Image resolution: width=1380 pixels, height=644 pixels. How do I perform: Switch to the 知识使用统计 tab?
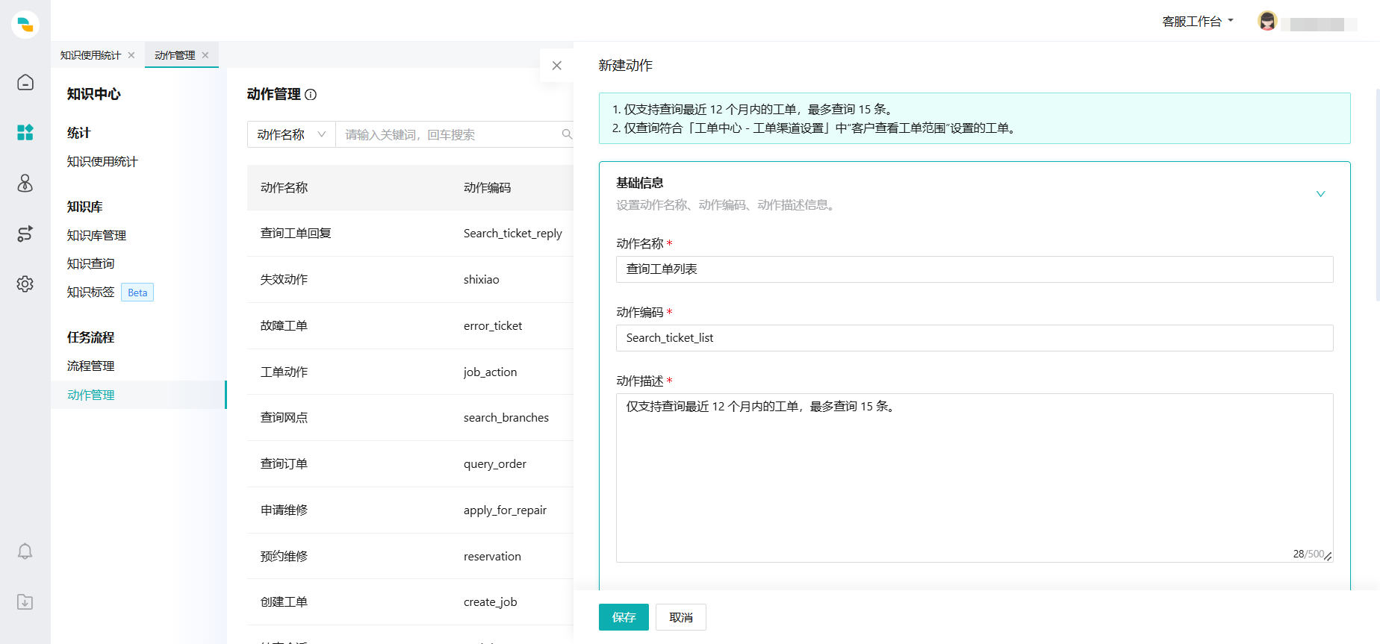90,55
